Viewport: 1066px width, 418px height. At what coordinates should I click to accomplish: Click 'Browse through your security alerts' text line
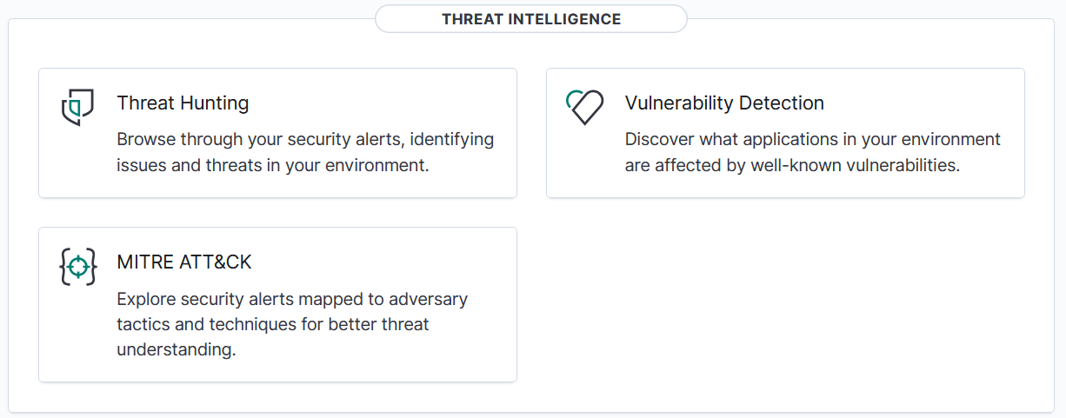(x=305, y=139)
